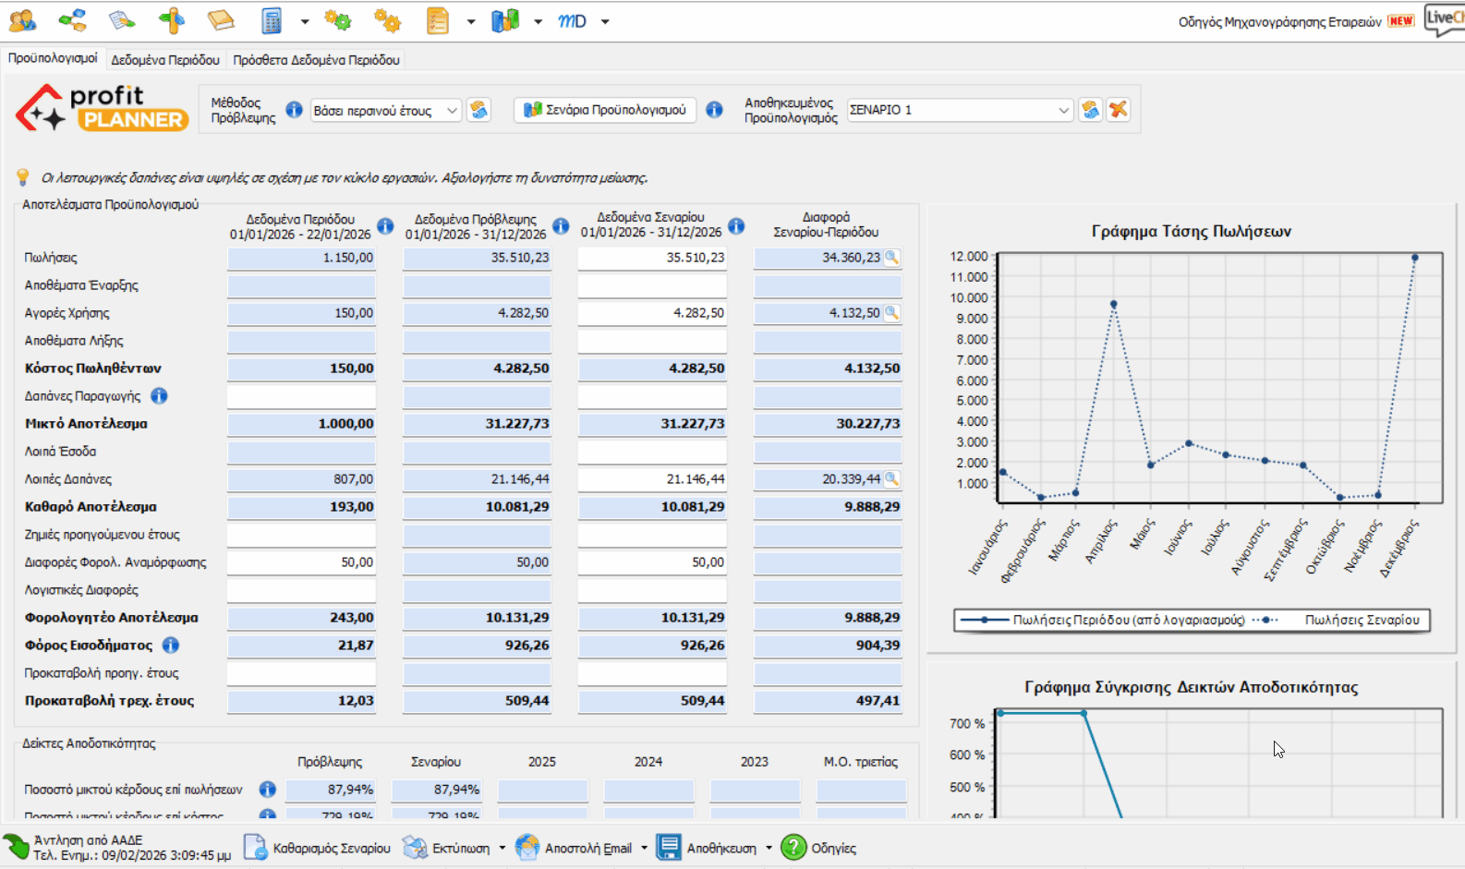This screenshot has height=869, width=1465.
Task: Click the Πωλήσεις scenario data input field
Action: click(652, 258)
